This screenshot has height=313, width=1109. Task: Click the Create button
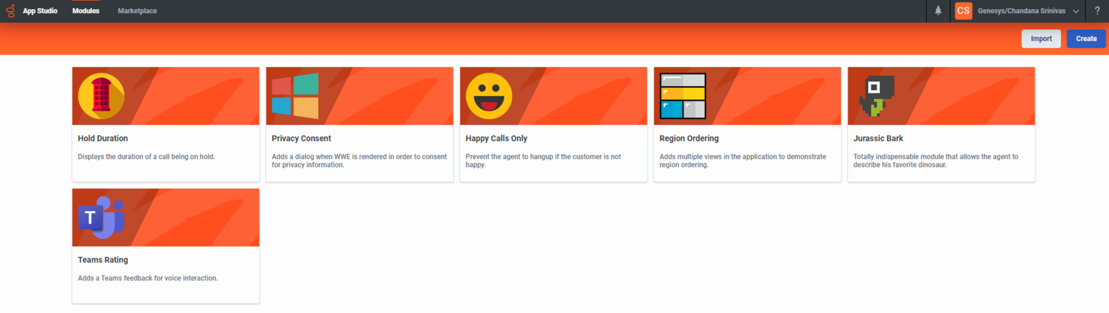(1086, 39)
